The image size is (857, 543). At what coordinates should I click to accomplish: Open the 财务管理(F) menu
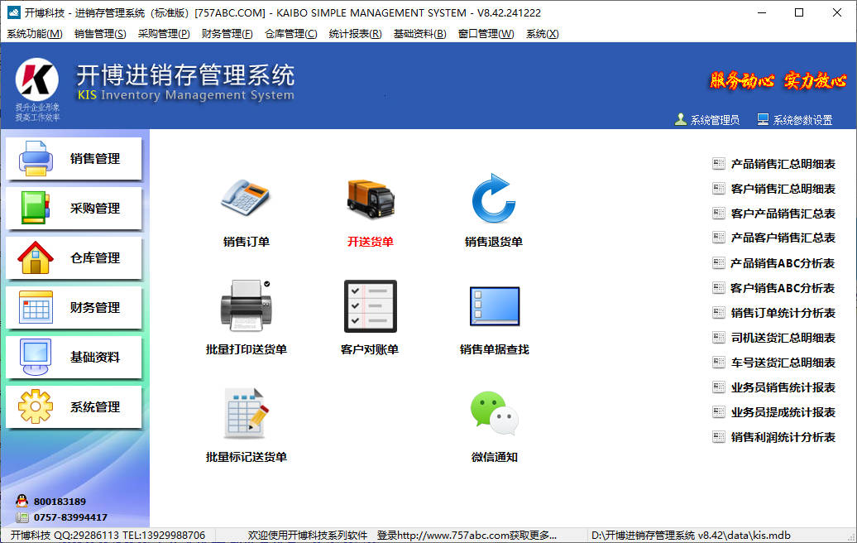(x=227, y=34)
